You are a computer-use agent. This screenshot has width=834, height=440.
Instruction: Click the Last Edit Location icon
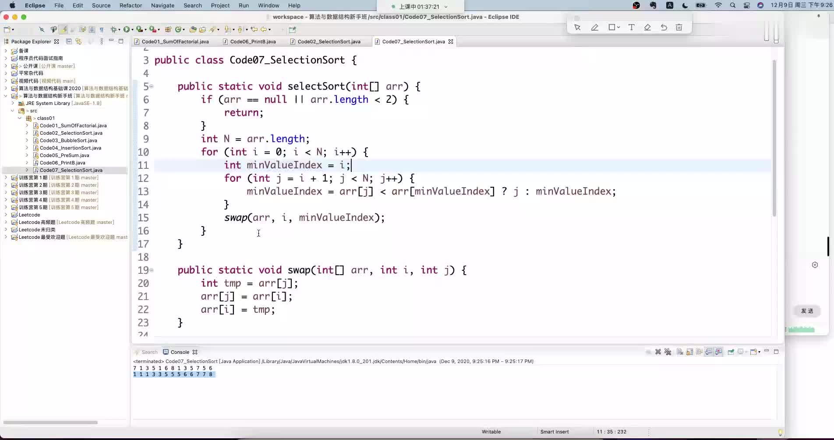pos(254,29)
